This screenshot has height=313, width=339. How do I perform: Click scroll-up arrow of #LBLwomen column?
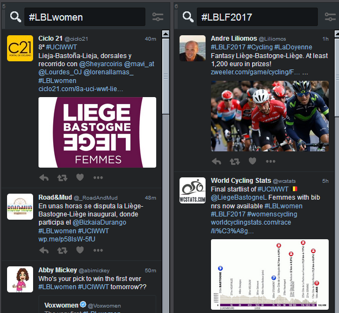click(x=165, y=34)
